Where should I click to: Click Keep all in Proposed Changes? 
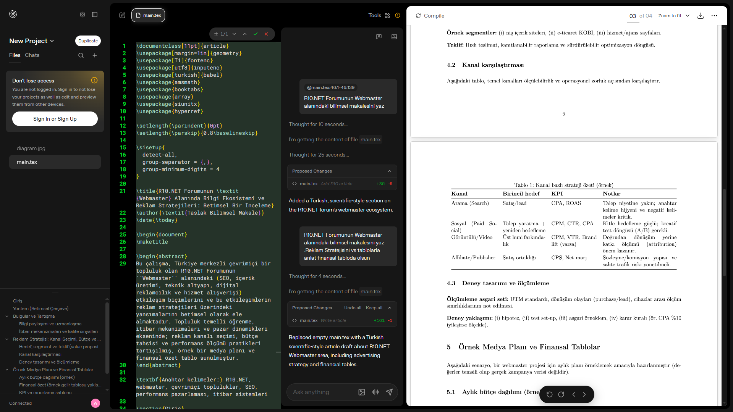point(374,308)
